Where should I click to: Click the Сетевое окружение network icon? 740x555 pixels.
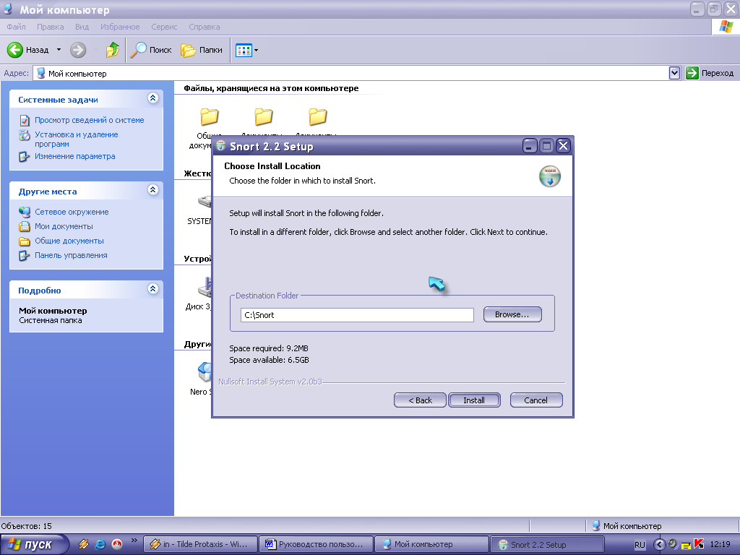(x=25, y=212)
